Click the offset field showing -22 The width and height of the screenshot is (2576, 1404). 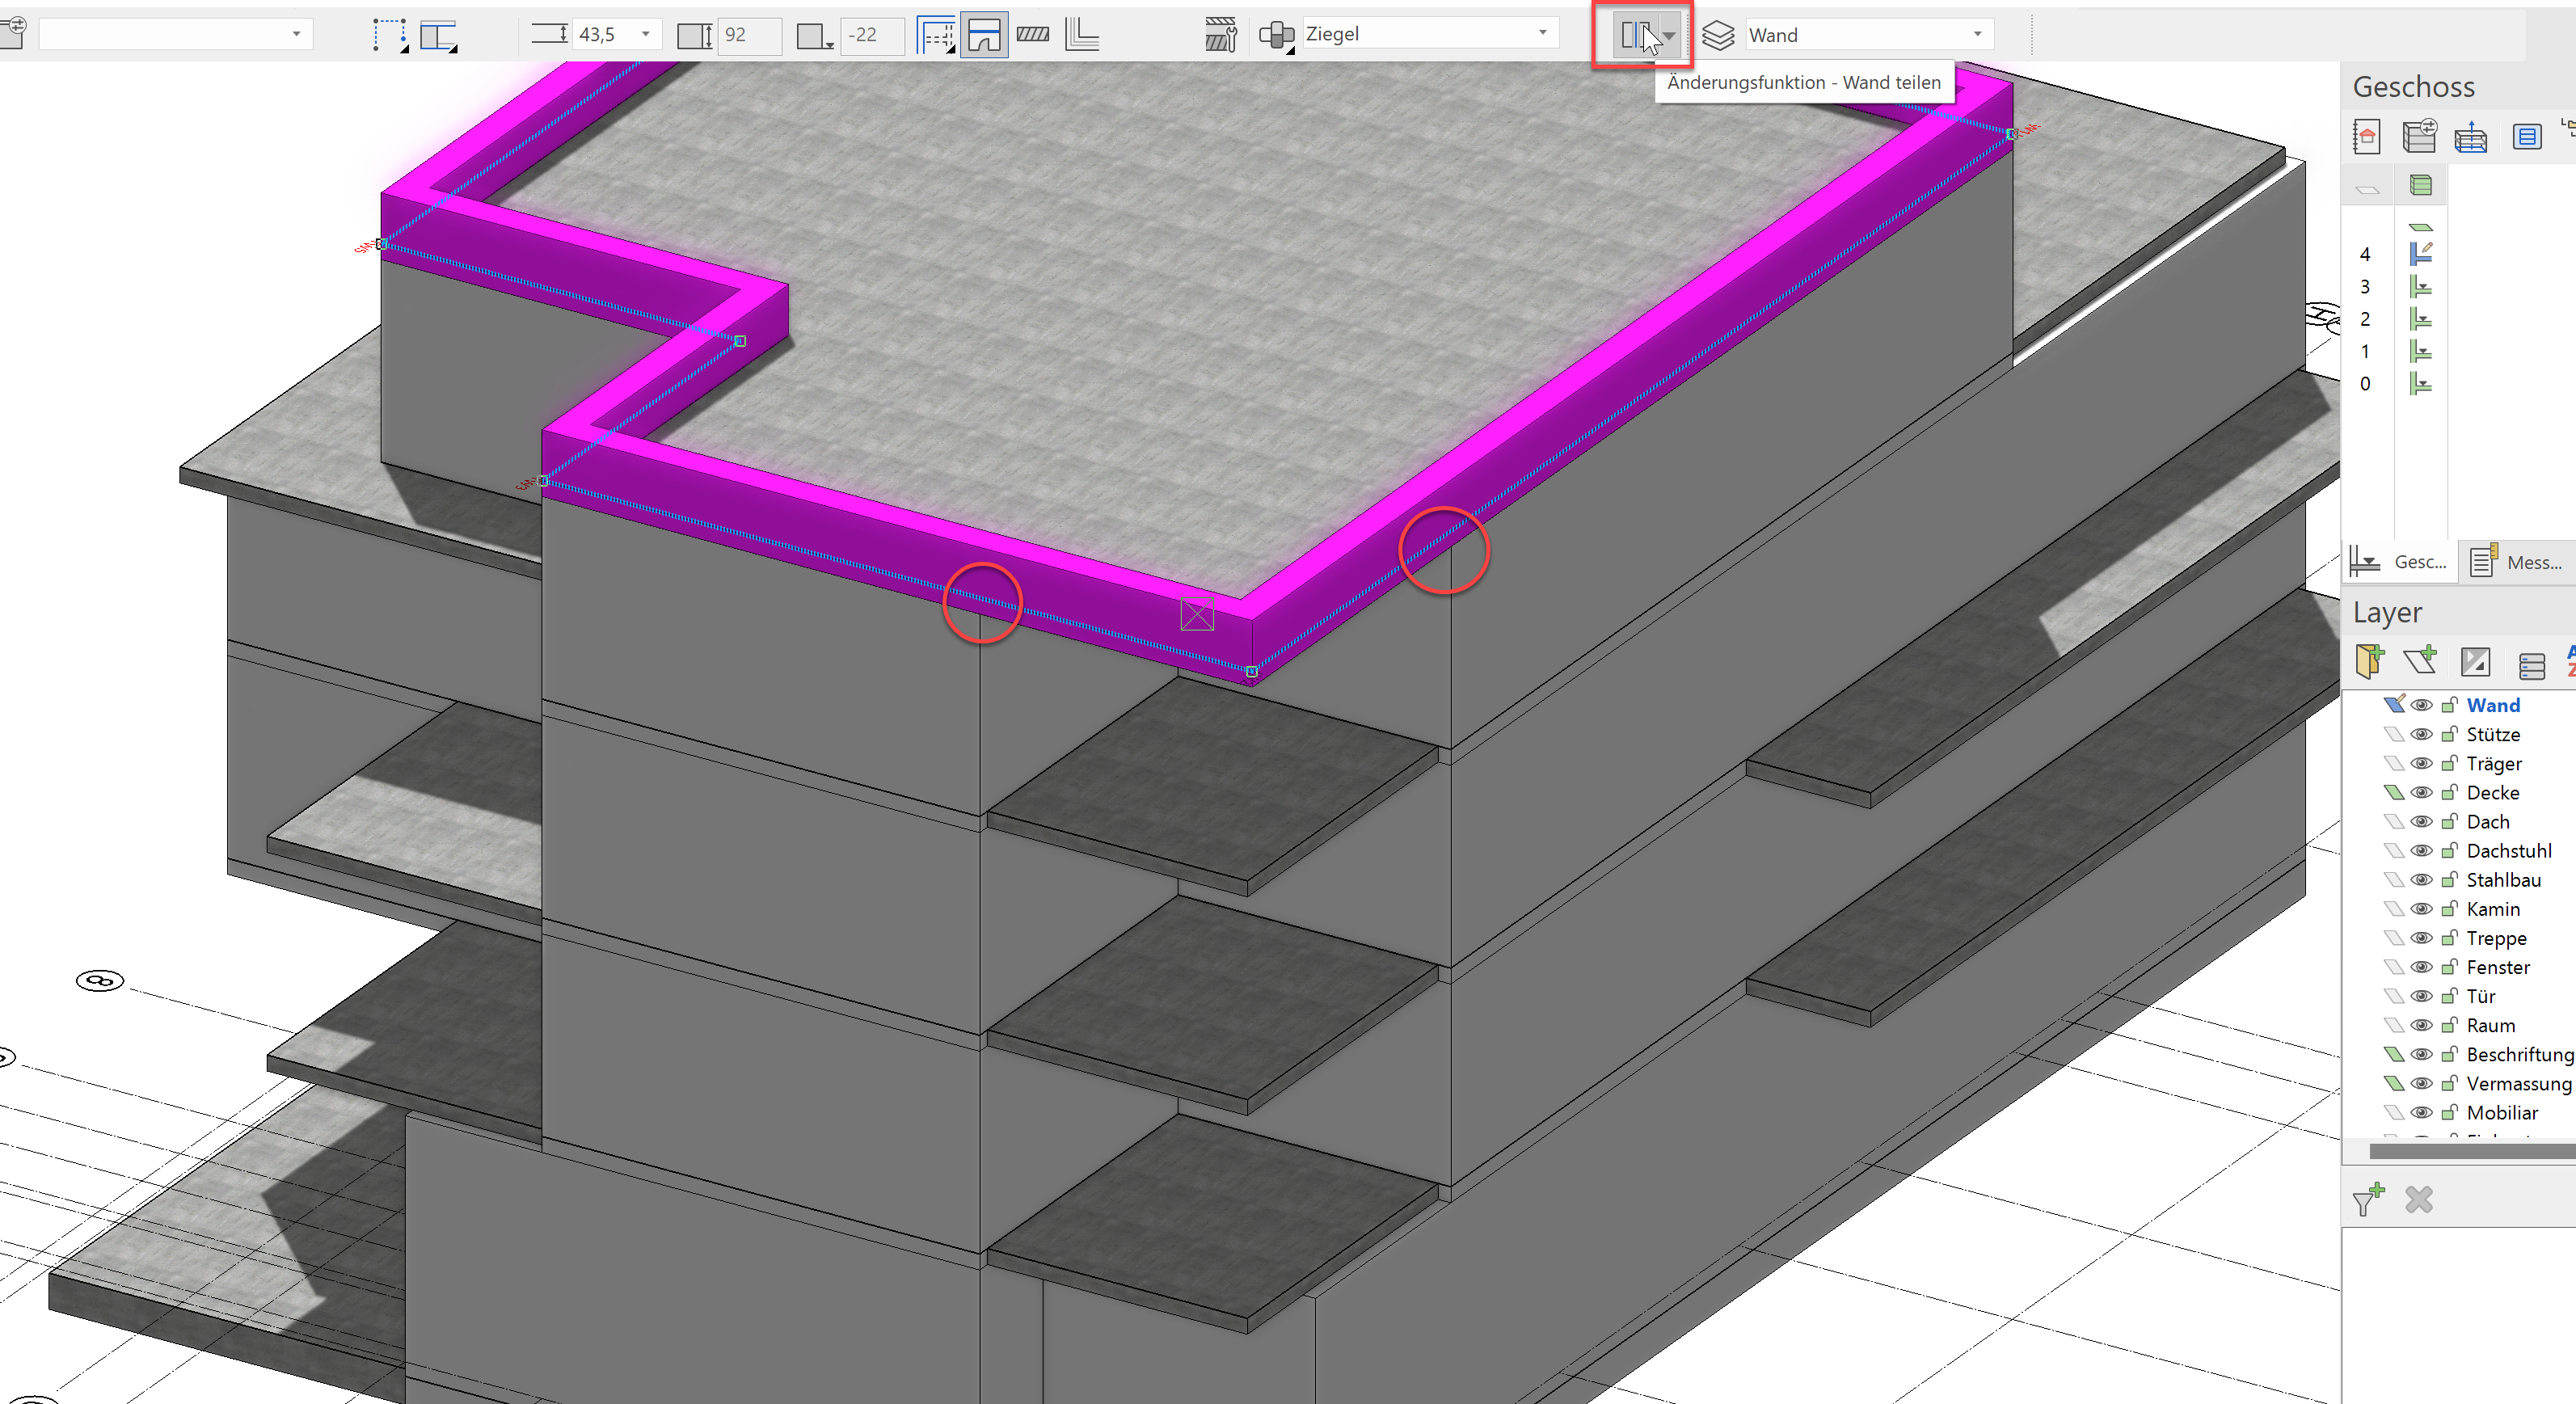point(872,35)
